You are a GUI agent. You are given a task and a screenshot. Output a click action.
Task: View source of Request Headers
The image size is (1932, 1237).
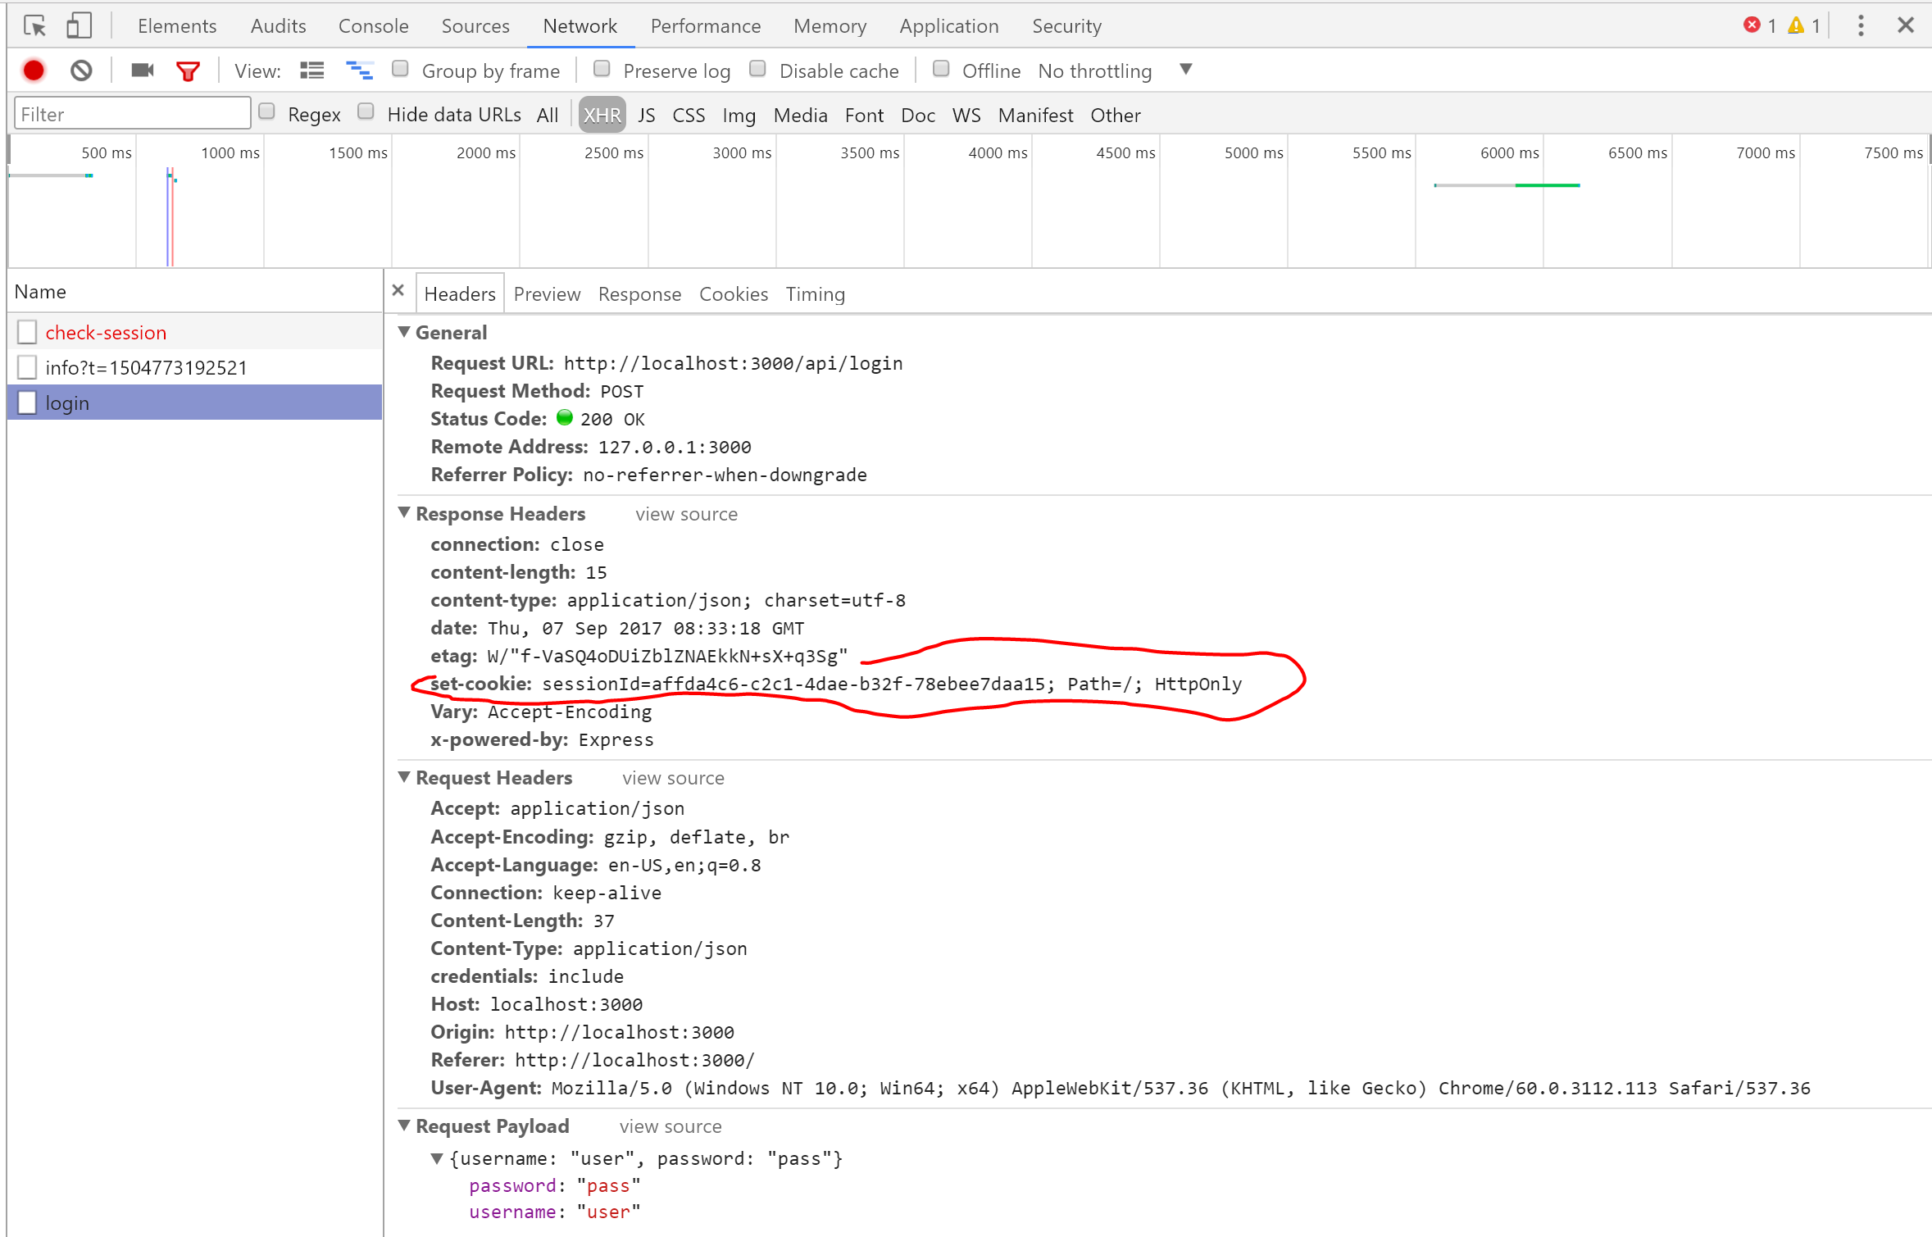673,778
